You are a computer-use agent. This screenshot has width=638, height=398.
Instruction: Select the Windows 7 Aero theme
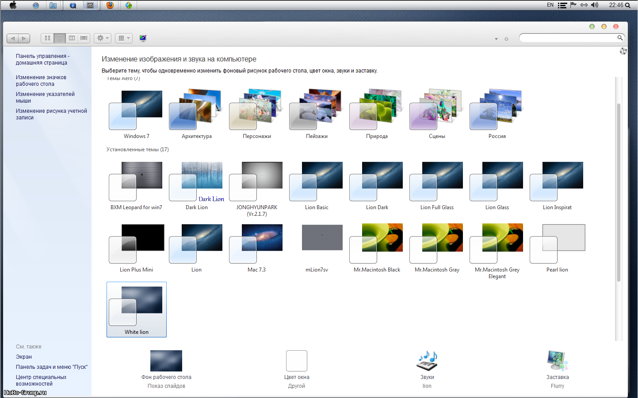point(136,114)
